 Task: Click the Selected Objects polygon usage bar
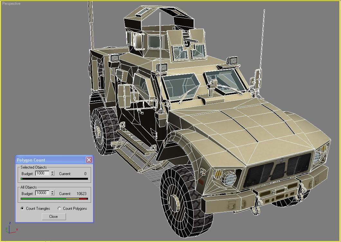click(x=54, y=179)
